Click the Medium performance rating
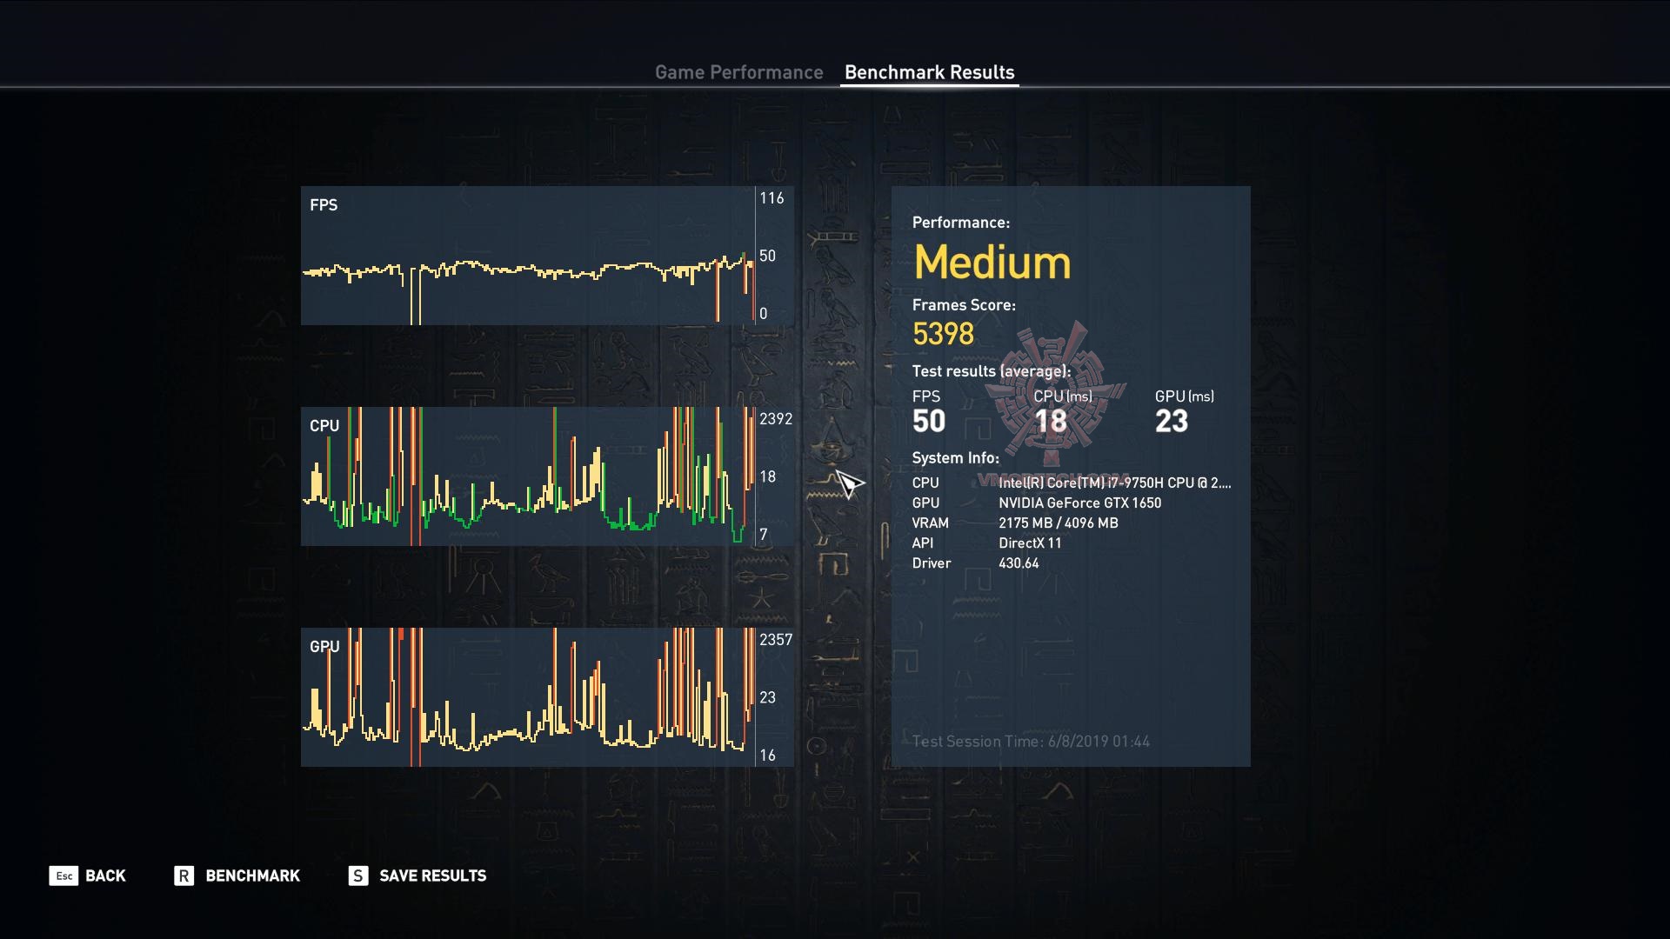Image resolution: width=1670 pixels, height=939 pixels. (x=992, y=262)
